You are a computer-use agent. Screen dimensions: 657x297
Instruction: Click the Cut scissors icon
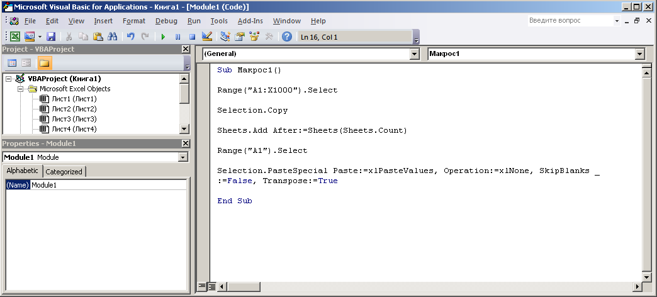tap(69, 37)
